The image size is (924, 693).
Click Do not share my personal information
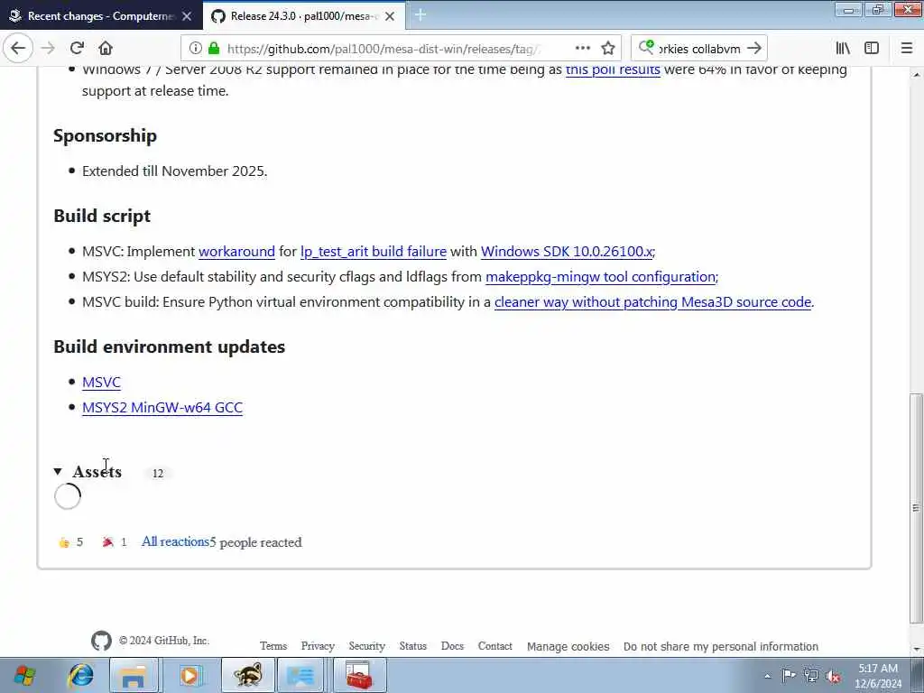(721, 646)
